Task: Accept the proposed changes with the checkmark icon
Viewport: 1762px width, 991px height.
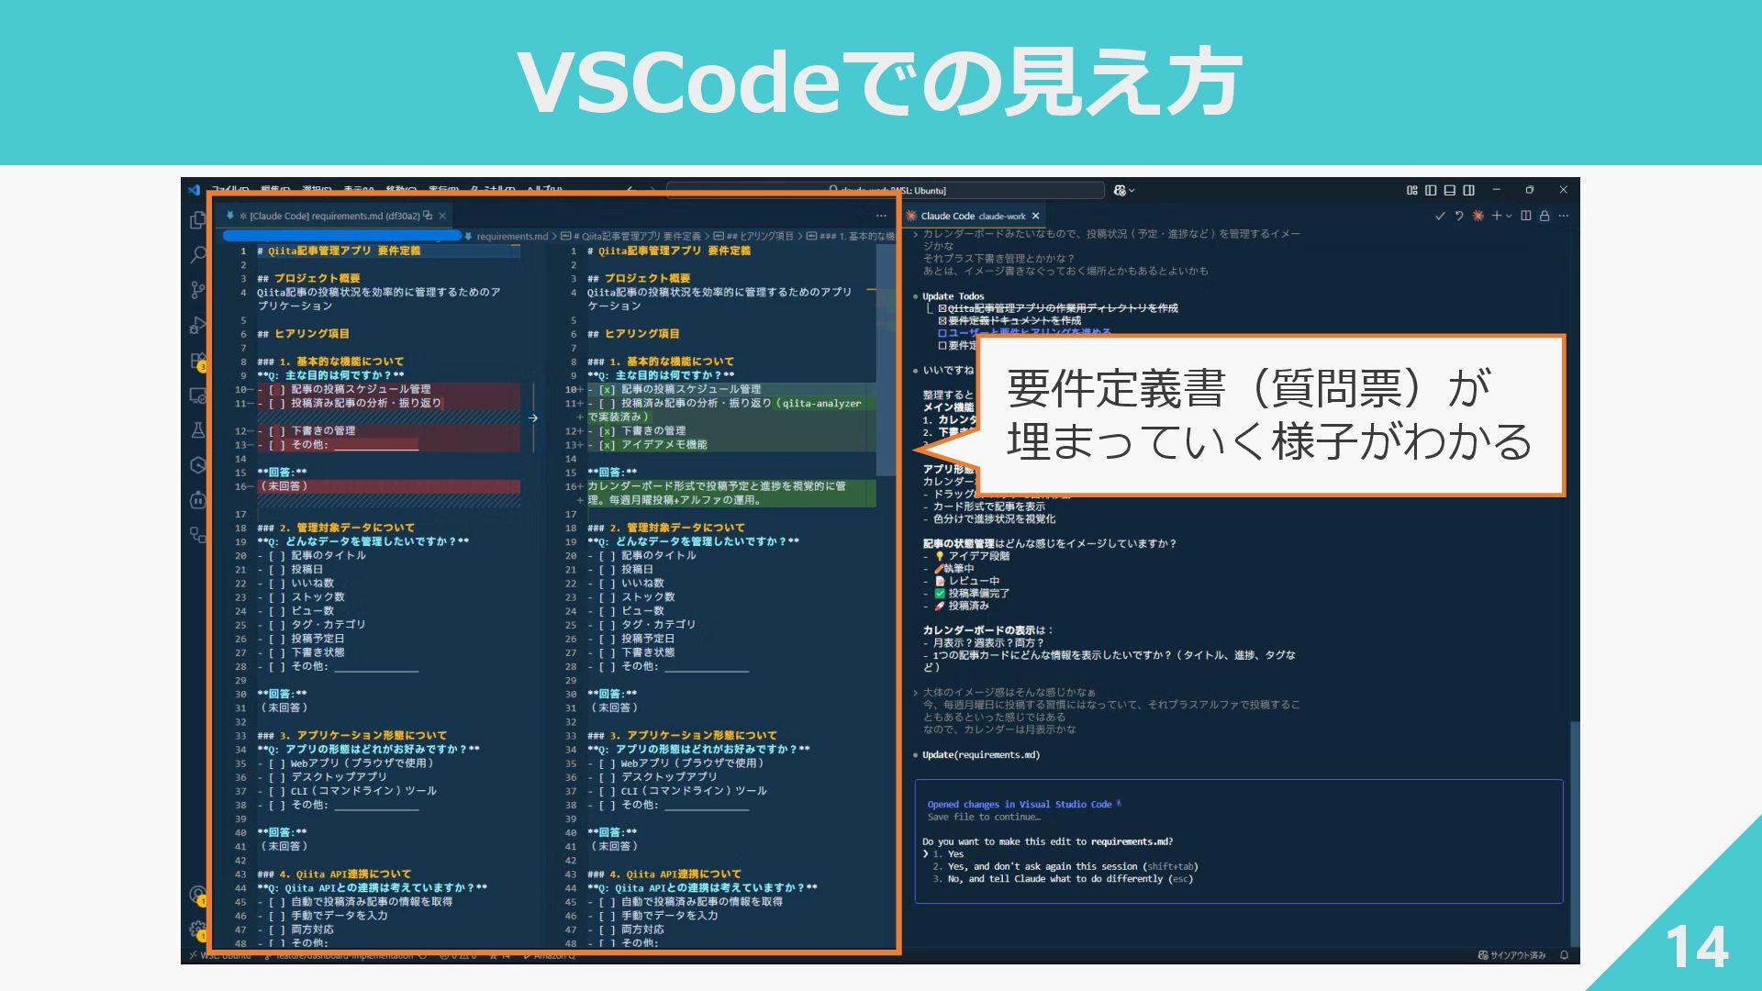Action: (x=1440, y=216)
